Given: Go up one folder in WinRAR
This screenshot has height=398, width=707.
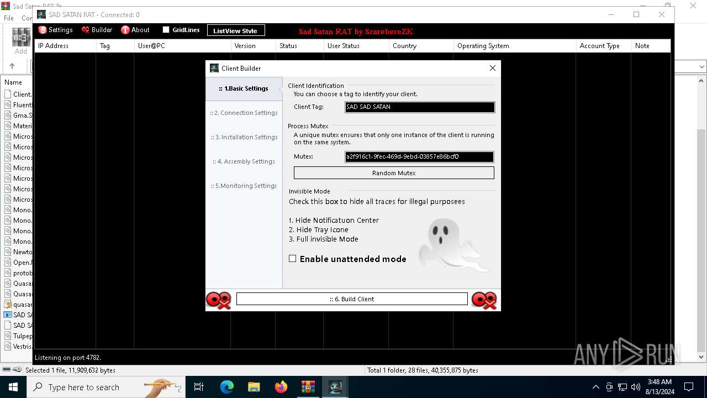Looking at the screenshot, I should tap(12, 66).
